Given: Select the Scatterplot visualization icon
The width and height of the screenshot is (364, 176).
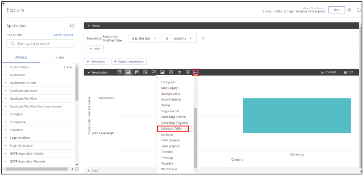Looking at the screenshot, I should pos(145,72).
